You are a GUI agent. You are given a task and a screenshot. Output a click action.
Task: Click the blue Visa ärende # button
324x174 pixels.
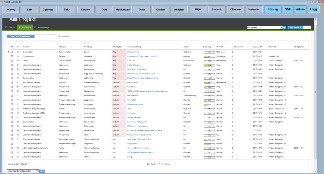click(295, 28)
